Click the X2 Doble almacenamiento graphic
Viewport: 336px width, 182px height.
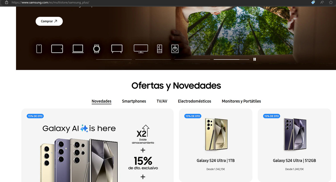(x=143, y=134)
